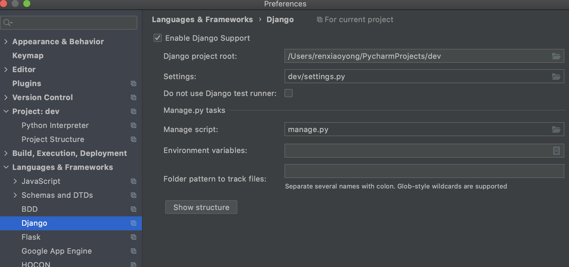Click project-level icon beside Flask
Screen dimensions: 569x267
(x=134, y=237)
